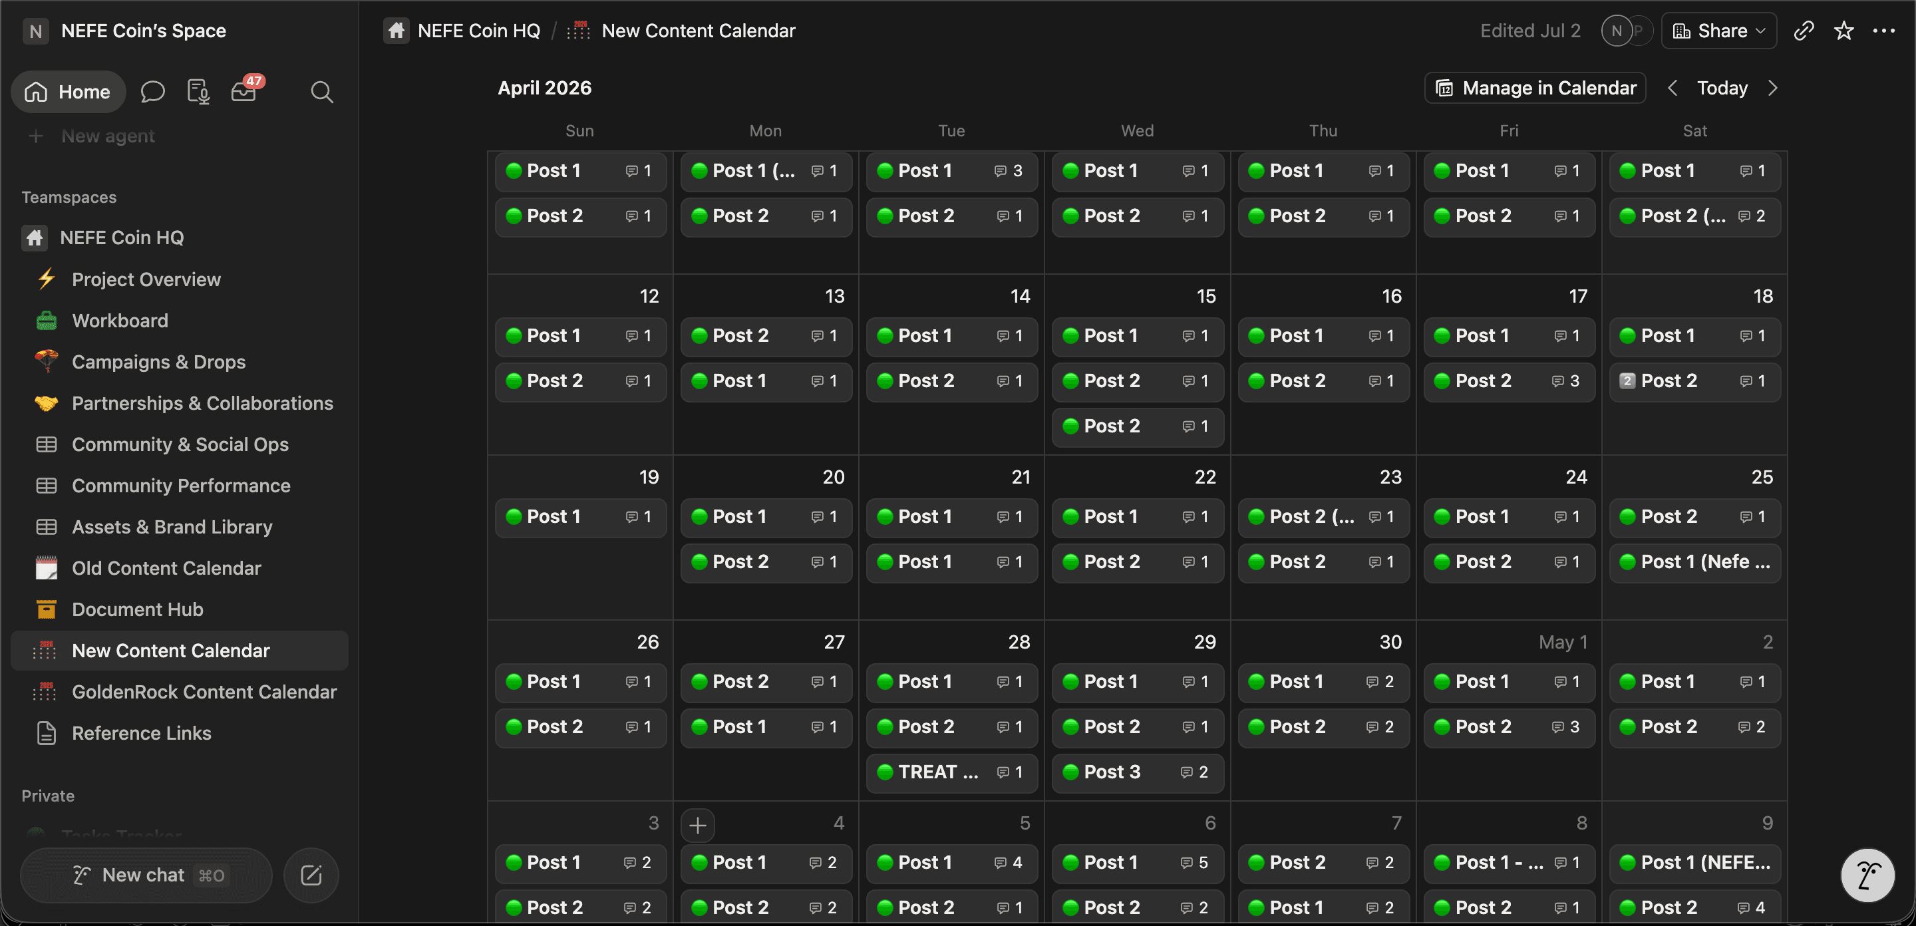
Task: Add a new item on May 4
Action: (x=698, y=825)
